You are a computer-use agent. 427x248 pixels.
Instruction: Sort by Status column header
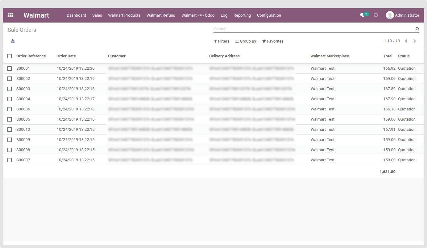pos(404,56)
